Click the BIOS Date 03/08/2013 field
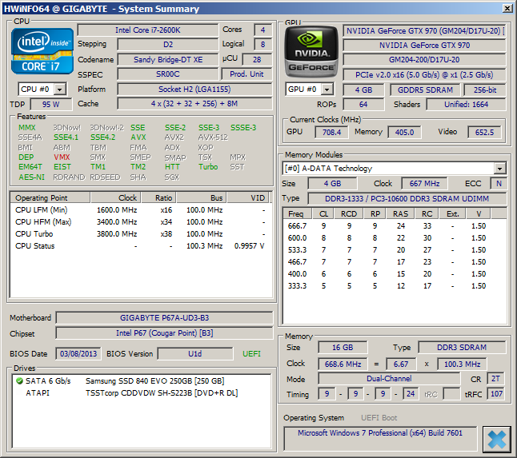 78,354
